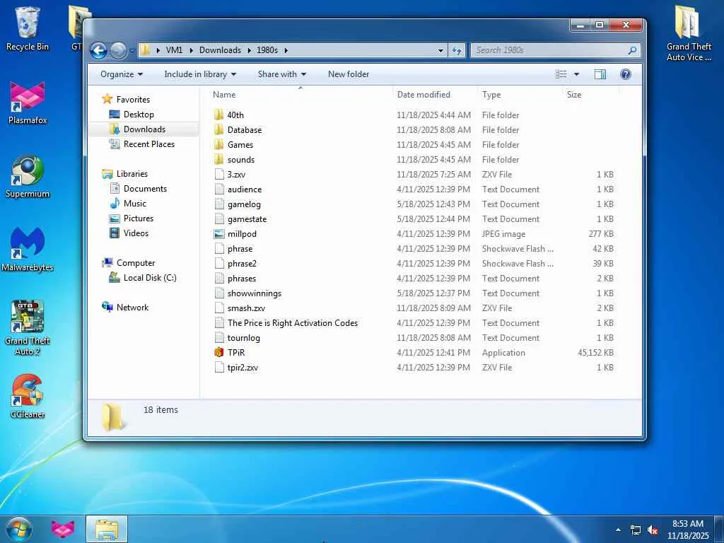Click Show desktop button at taskbar end

719,529
